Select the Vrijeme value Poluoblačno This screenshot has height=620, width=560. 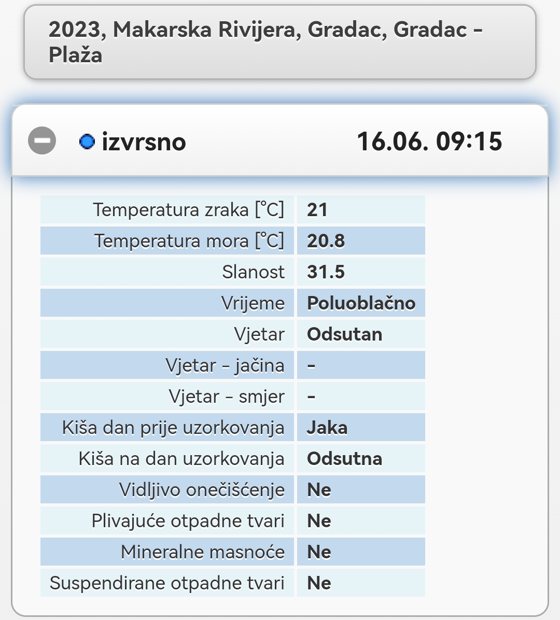[x=361, y=303]
